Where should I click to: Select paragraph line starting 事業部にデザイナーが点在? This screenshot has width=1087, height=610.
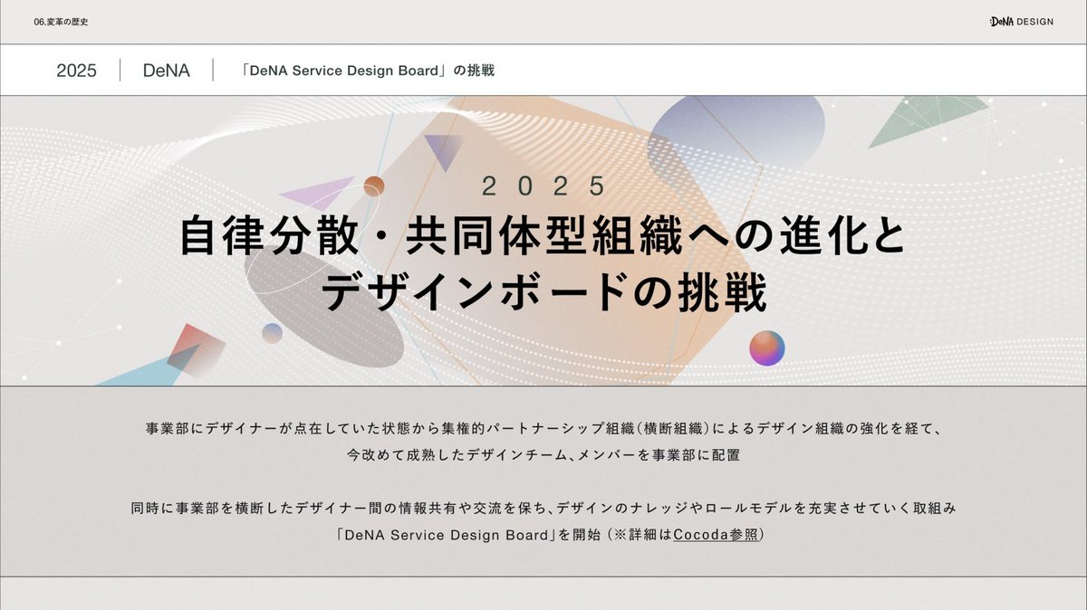point(543,428)
